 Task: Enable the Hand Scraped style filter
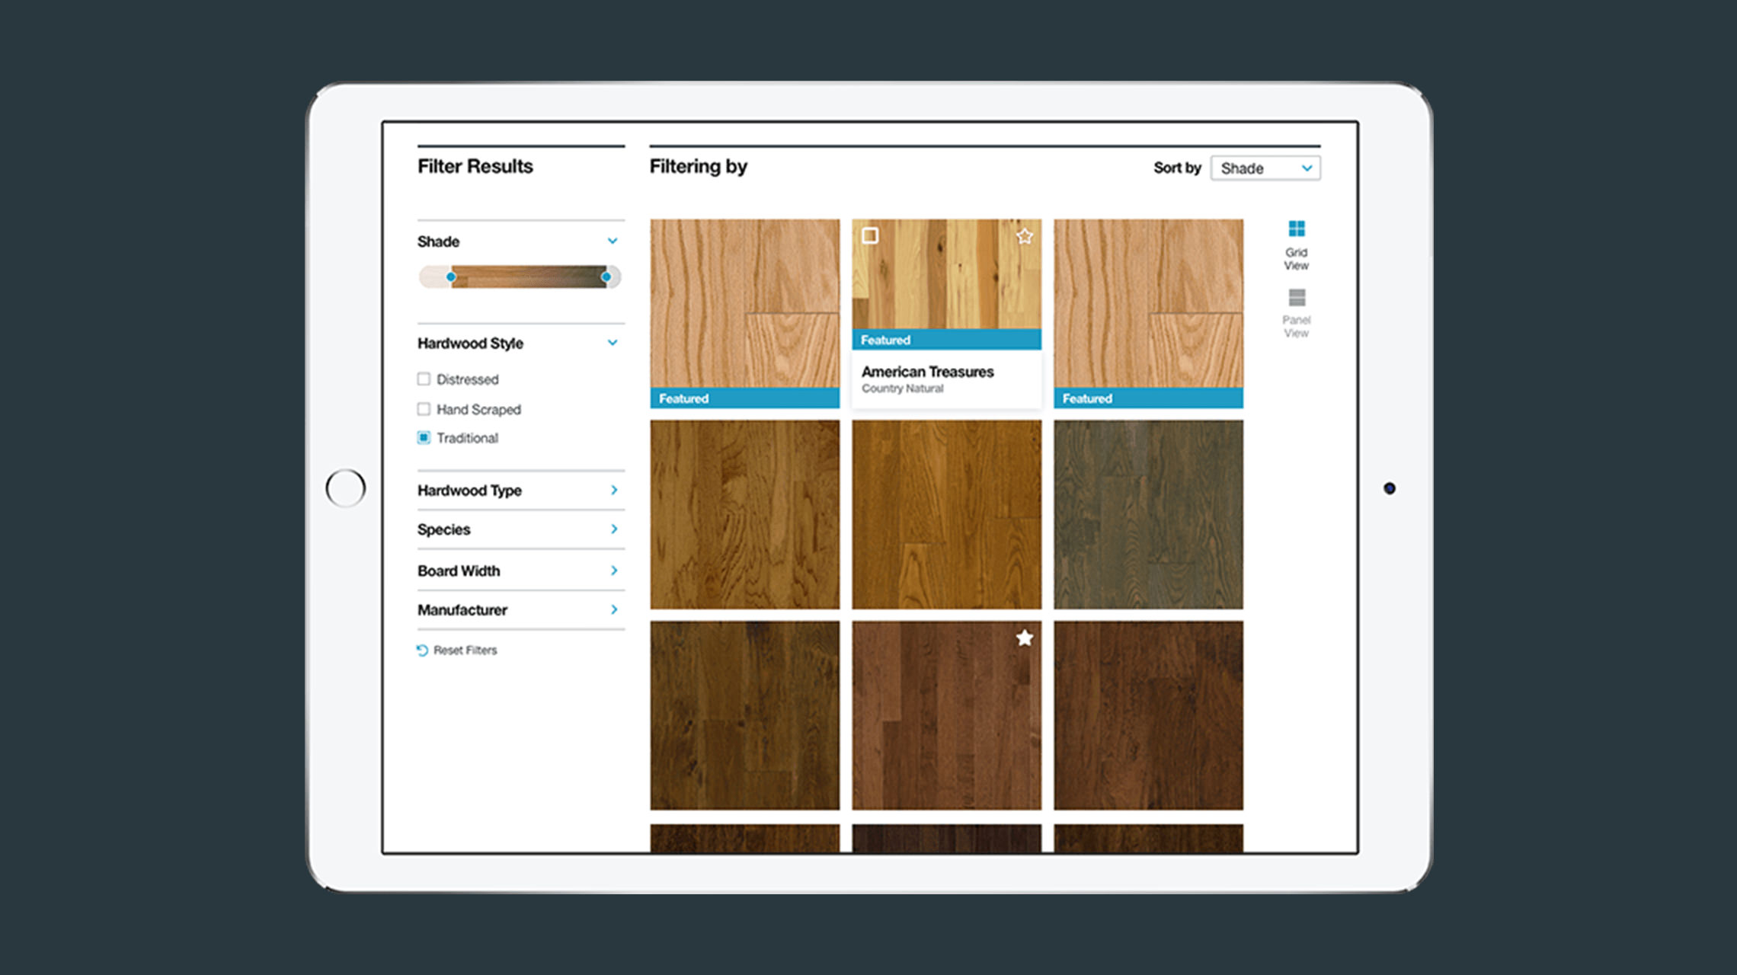tap(424, 409)
